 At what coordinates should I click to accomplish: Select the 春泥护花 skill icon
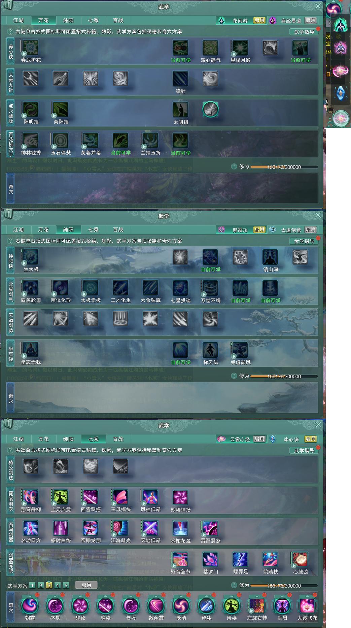pos(31,48)
